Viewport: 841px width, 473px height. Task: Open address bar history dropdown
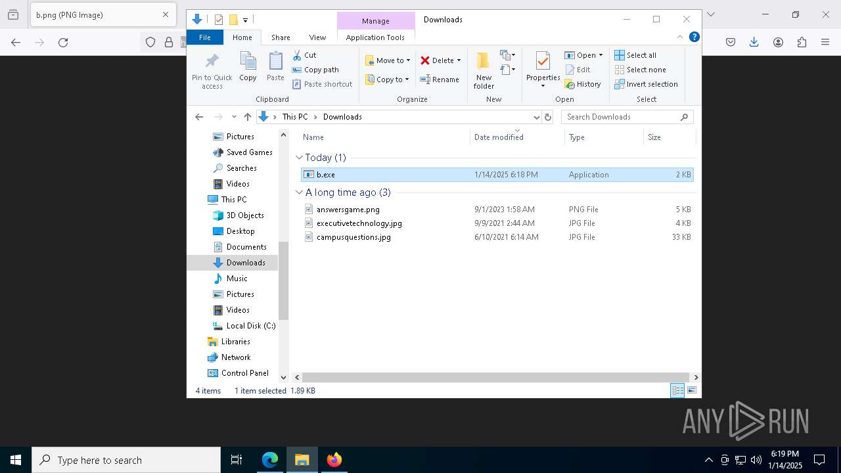(536, 117)
